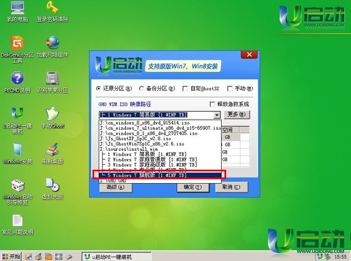
Task: Open PECMD说明 help icon
Action: point(17,78)
